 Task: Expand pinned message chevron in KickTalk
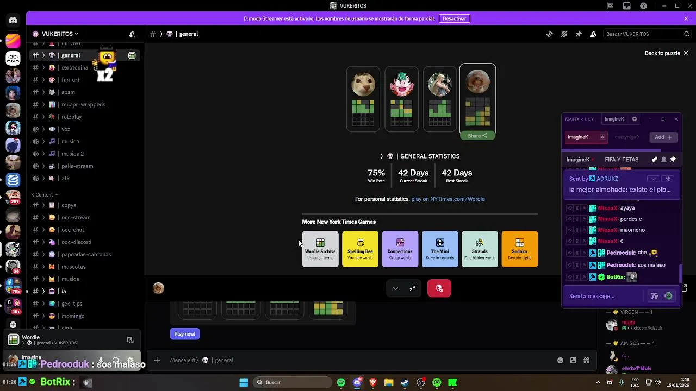click(x=653, y=179)
